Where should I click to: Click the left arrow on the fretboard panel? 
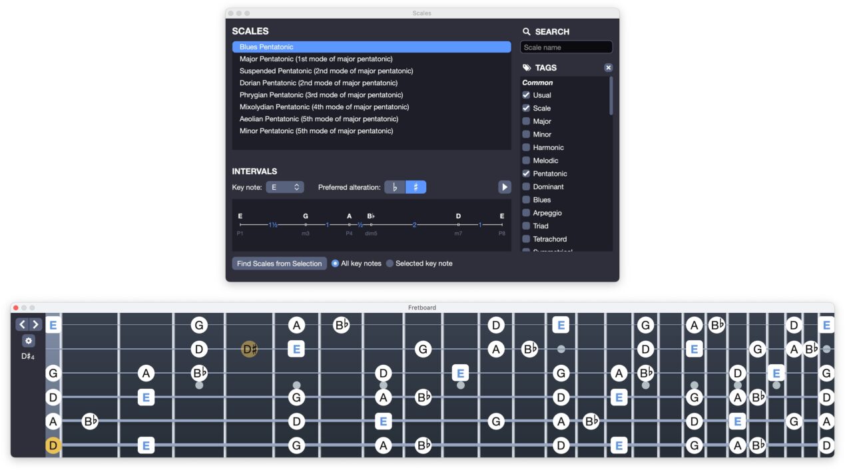pyautogui.click(x=21, y=324)
